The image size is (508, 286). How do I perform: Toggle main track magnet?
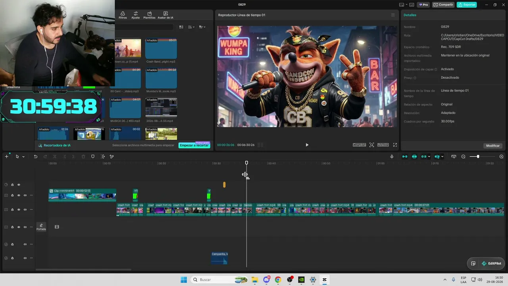point(405,157)
